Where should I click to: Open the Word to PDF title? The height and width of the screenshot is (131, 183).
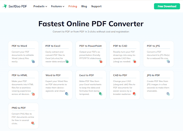[x=53, y=75]
